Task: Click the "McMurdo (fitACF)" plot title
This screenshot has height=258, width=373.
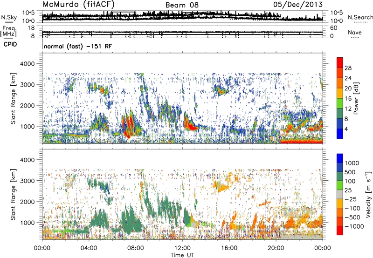Action: point(79,4)
